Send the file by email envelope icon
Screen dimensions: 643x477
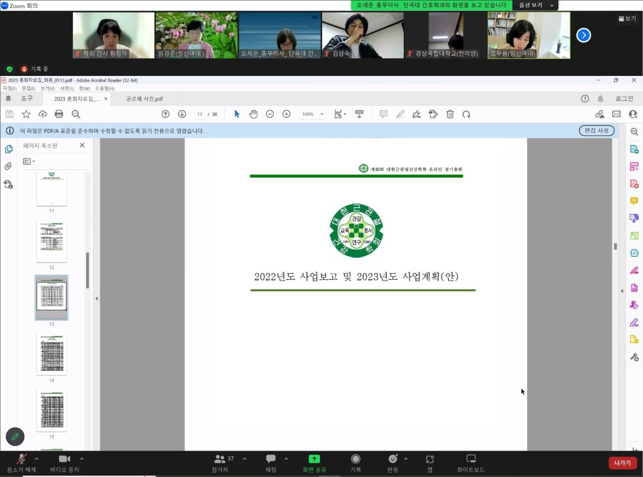pyautogui.click(x=617, y=114)
